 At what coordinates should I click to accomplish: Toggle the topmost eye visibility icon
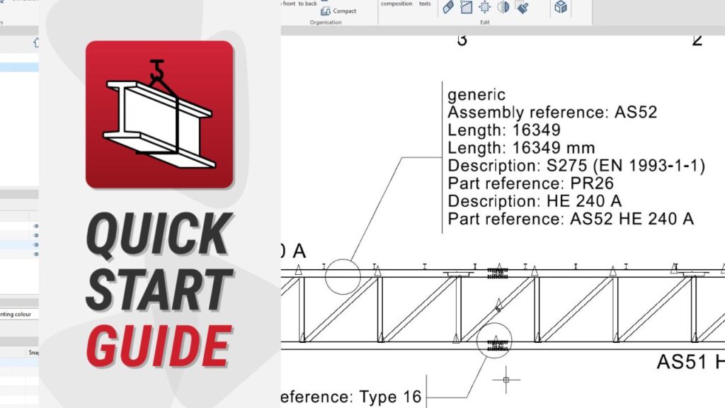[x=36, y=227]
